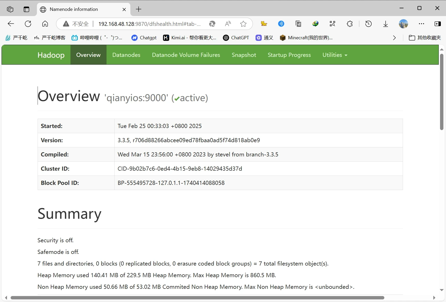Open the browser extensions puzzle icon
The height and width of the screenshot is (302, 446).
pos(350,24)
